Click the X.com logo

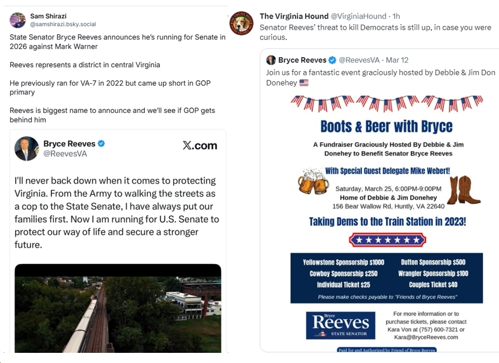click(x=200, y=145)
